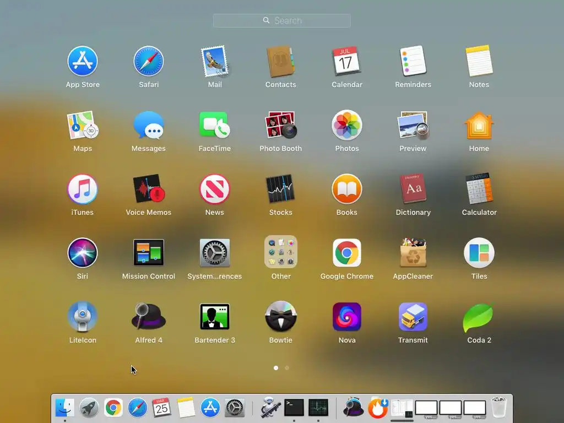
Task: Open Chrome from the Dock
Action: click(x=113, y=408)
